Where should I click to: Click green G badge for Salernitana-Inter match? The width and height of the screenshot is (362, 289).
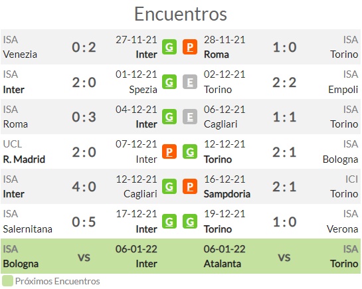click(169, 222)
